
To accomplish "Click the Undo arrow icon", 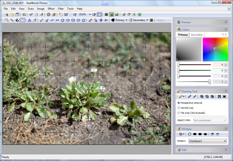I will [x=24, y=14].
